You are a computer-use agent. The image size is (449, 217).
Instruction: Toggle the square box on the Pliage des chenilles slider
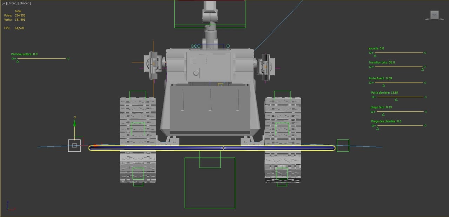tap(372, 125)
